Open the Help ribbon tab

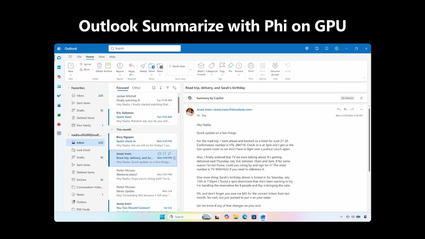point(112,57)
